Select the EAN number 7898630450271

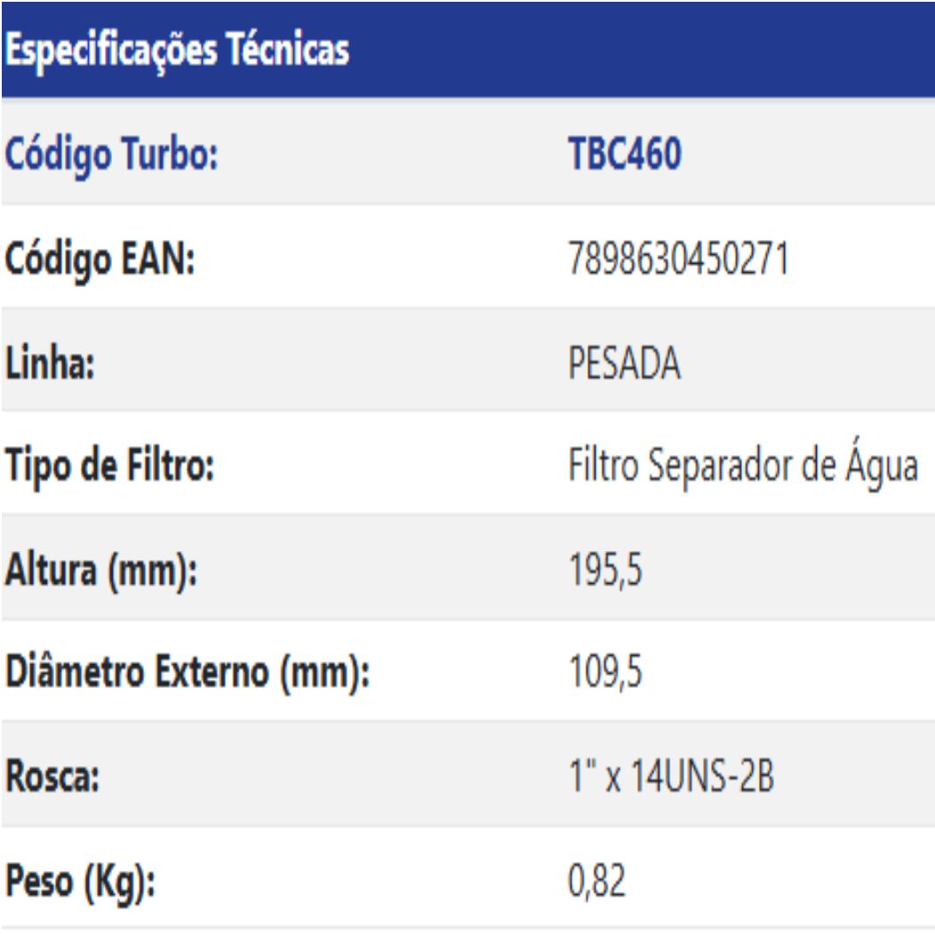(678, 260)
